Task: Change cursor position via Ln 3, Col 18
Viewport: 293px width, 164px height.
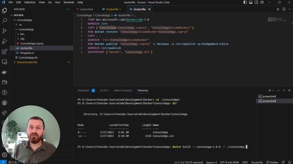Action: coord(189,162)
